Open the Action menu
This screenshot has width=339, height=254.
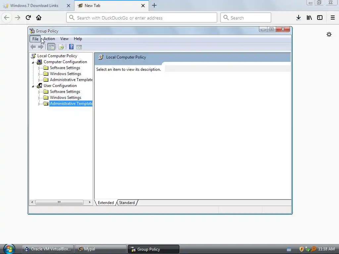(49, 39)
